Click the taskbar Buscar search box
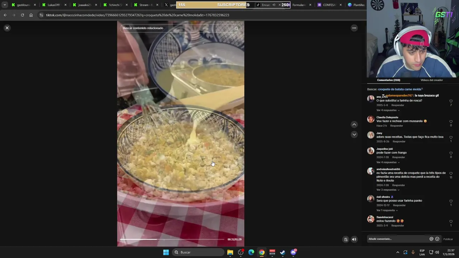This screenshot has height=258, width=459. point(198,252)
